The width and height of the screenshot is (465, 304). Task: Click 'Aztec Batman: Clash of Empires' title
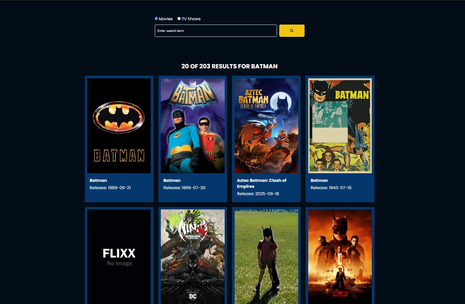coord(261,183)
